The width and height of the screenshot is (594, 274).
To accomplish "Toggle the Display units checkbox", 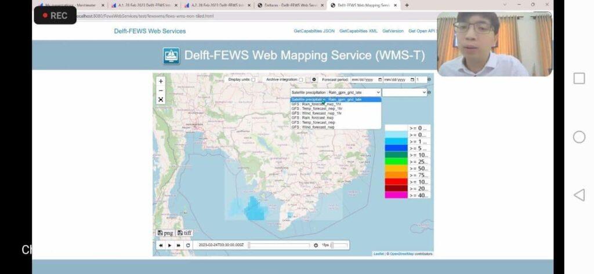I will [253, 80].
